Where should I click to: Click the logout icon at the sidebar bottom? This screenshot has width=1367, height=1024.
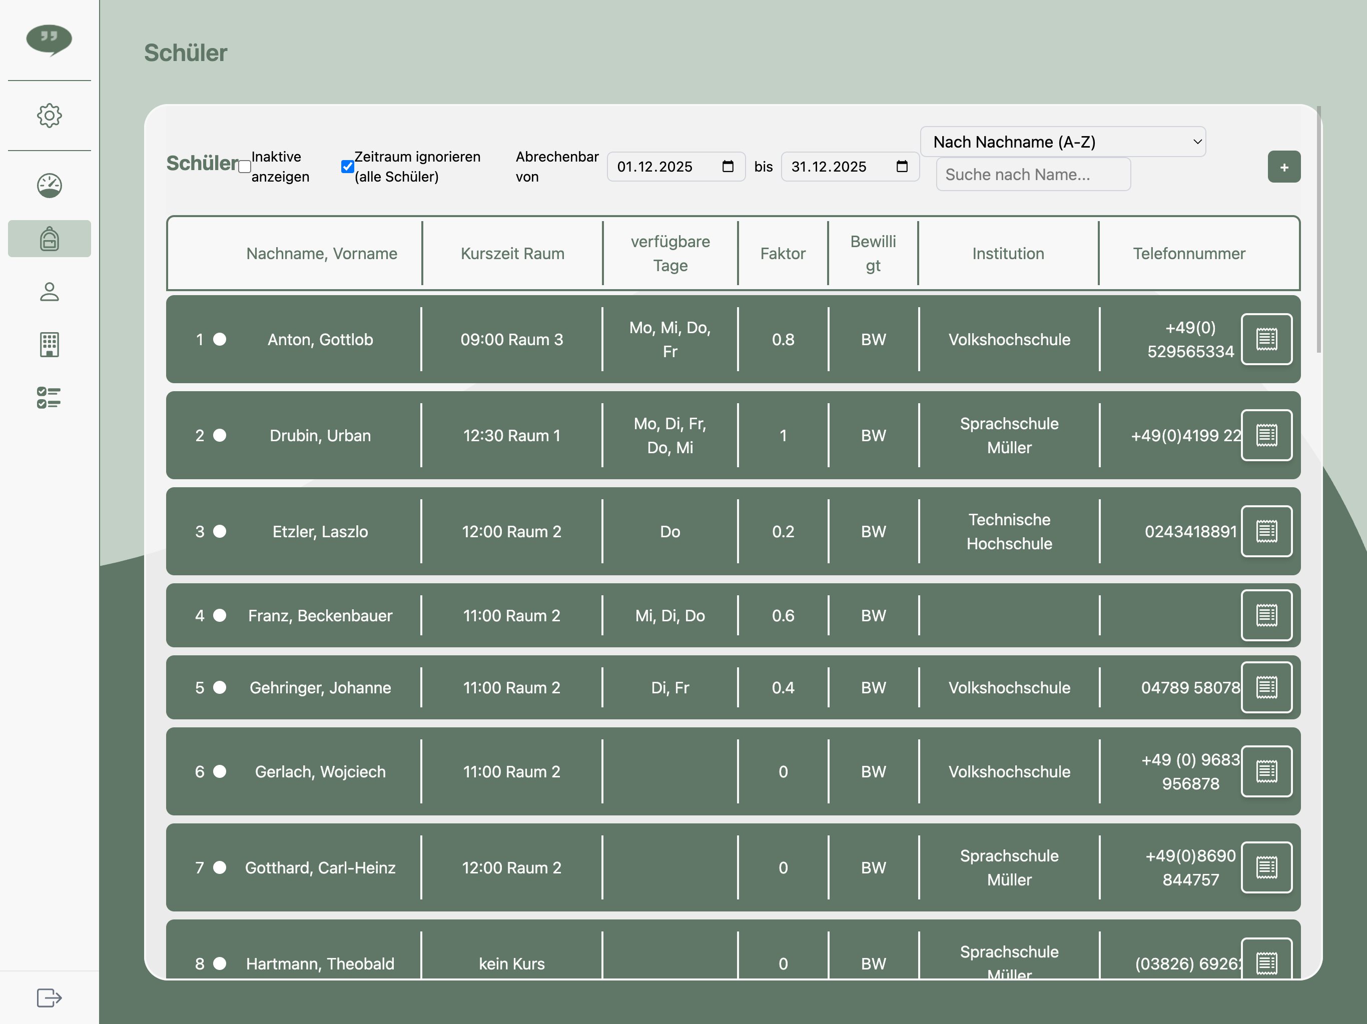point(50,997)
